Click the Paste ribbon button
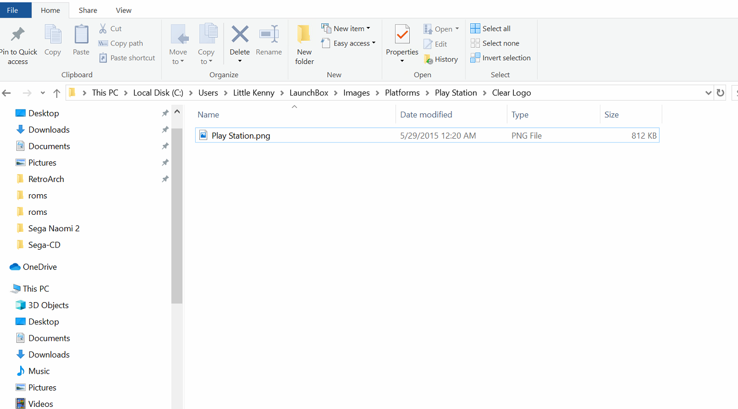The image size is (738, 409). pos(81,40)
